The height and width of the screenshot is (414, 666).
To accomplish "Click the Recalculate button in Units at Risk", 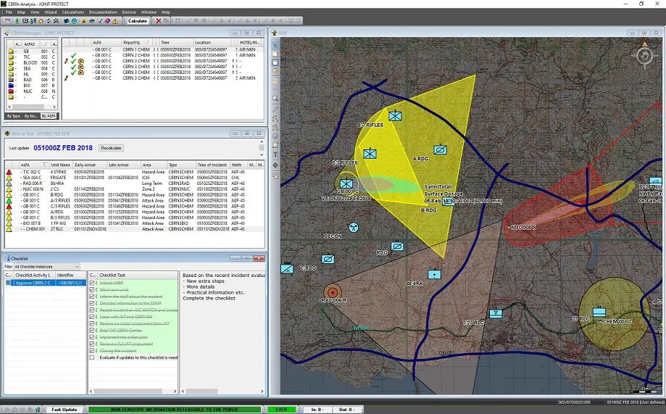I will (111, 148).
